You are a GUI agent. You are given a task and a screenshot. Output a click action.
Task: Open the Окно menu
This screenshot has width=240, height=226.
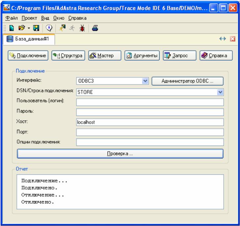59,18
